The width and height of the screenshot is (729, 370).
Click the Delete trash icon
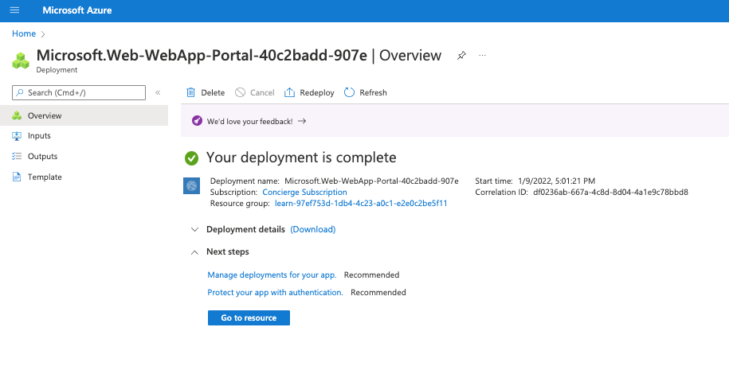click(x=191, y=93)
